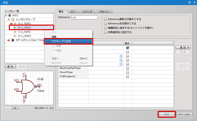Click gate icon of C:U_NOR1
Image resolution: width=197 pixels, height=121 pixels.
click(15, 32)
